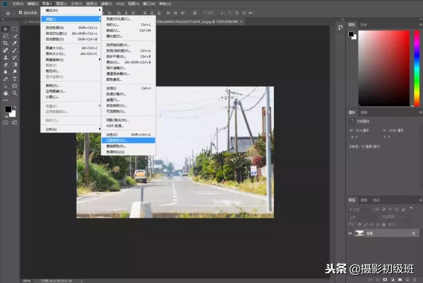This screenshot has width=423, height=283.
Task: Add a layer mask
Action: tap(385, 280)
